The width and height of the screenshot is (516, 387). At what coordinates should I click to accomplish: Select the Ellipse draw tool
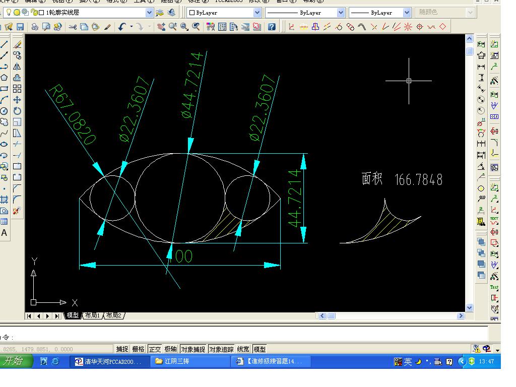pos(4,144)
